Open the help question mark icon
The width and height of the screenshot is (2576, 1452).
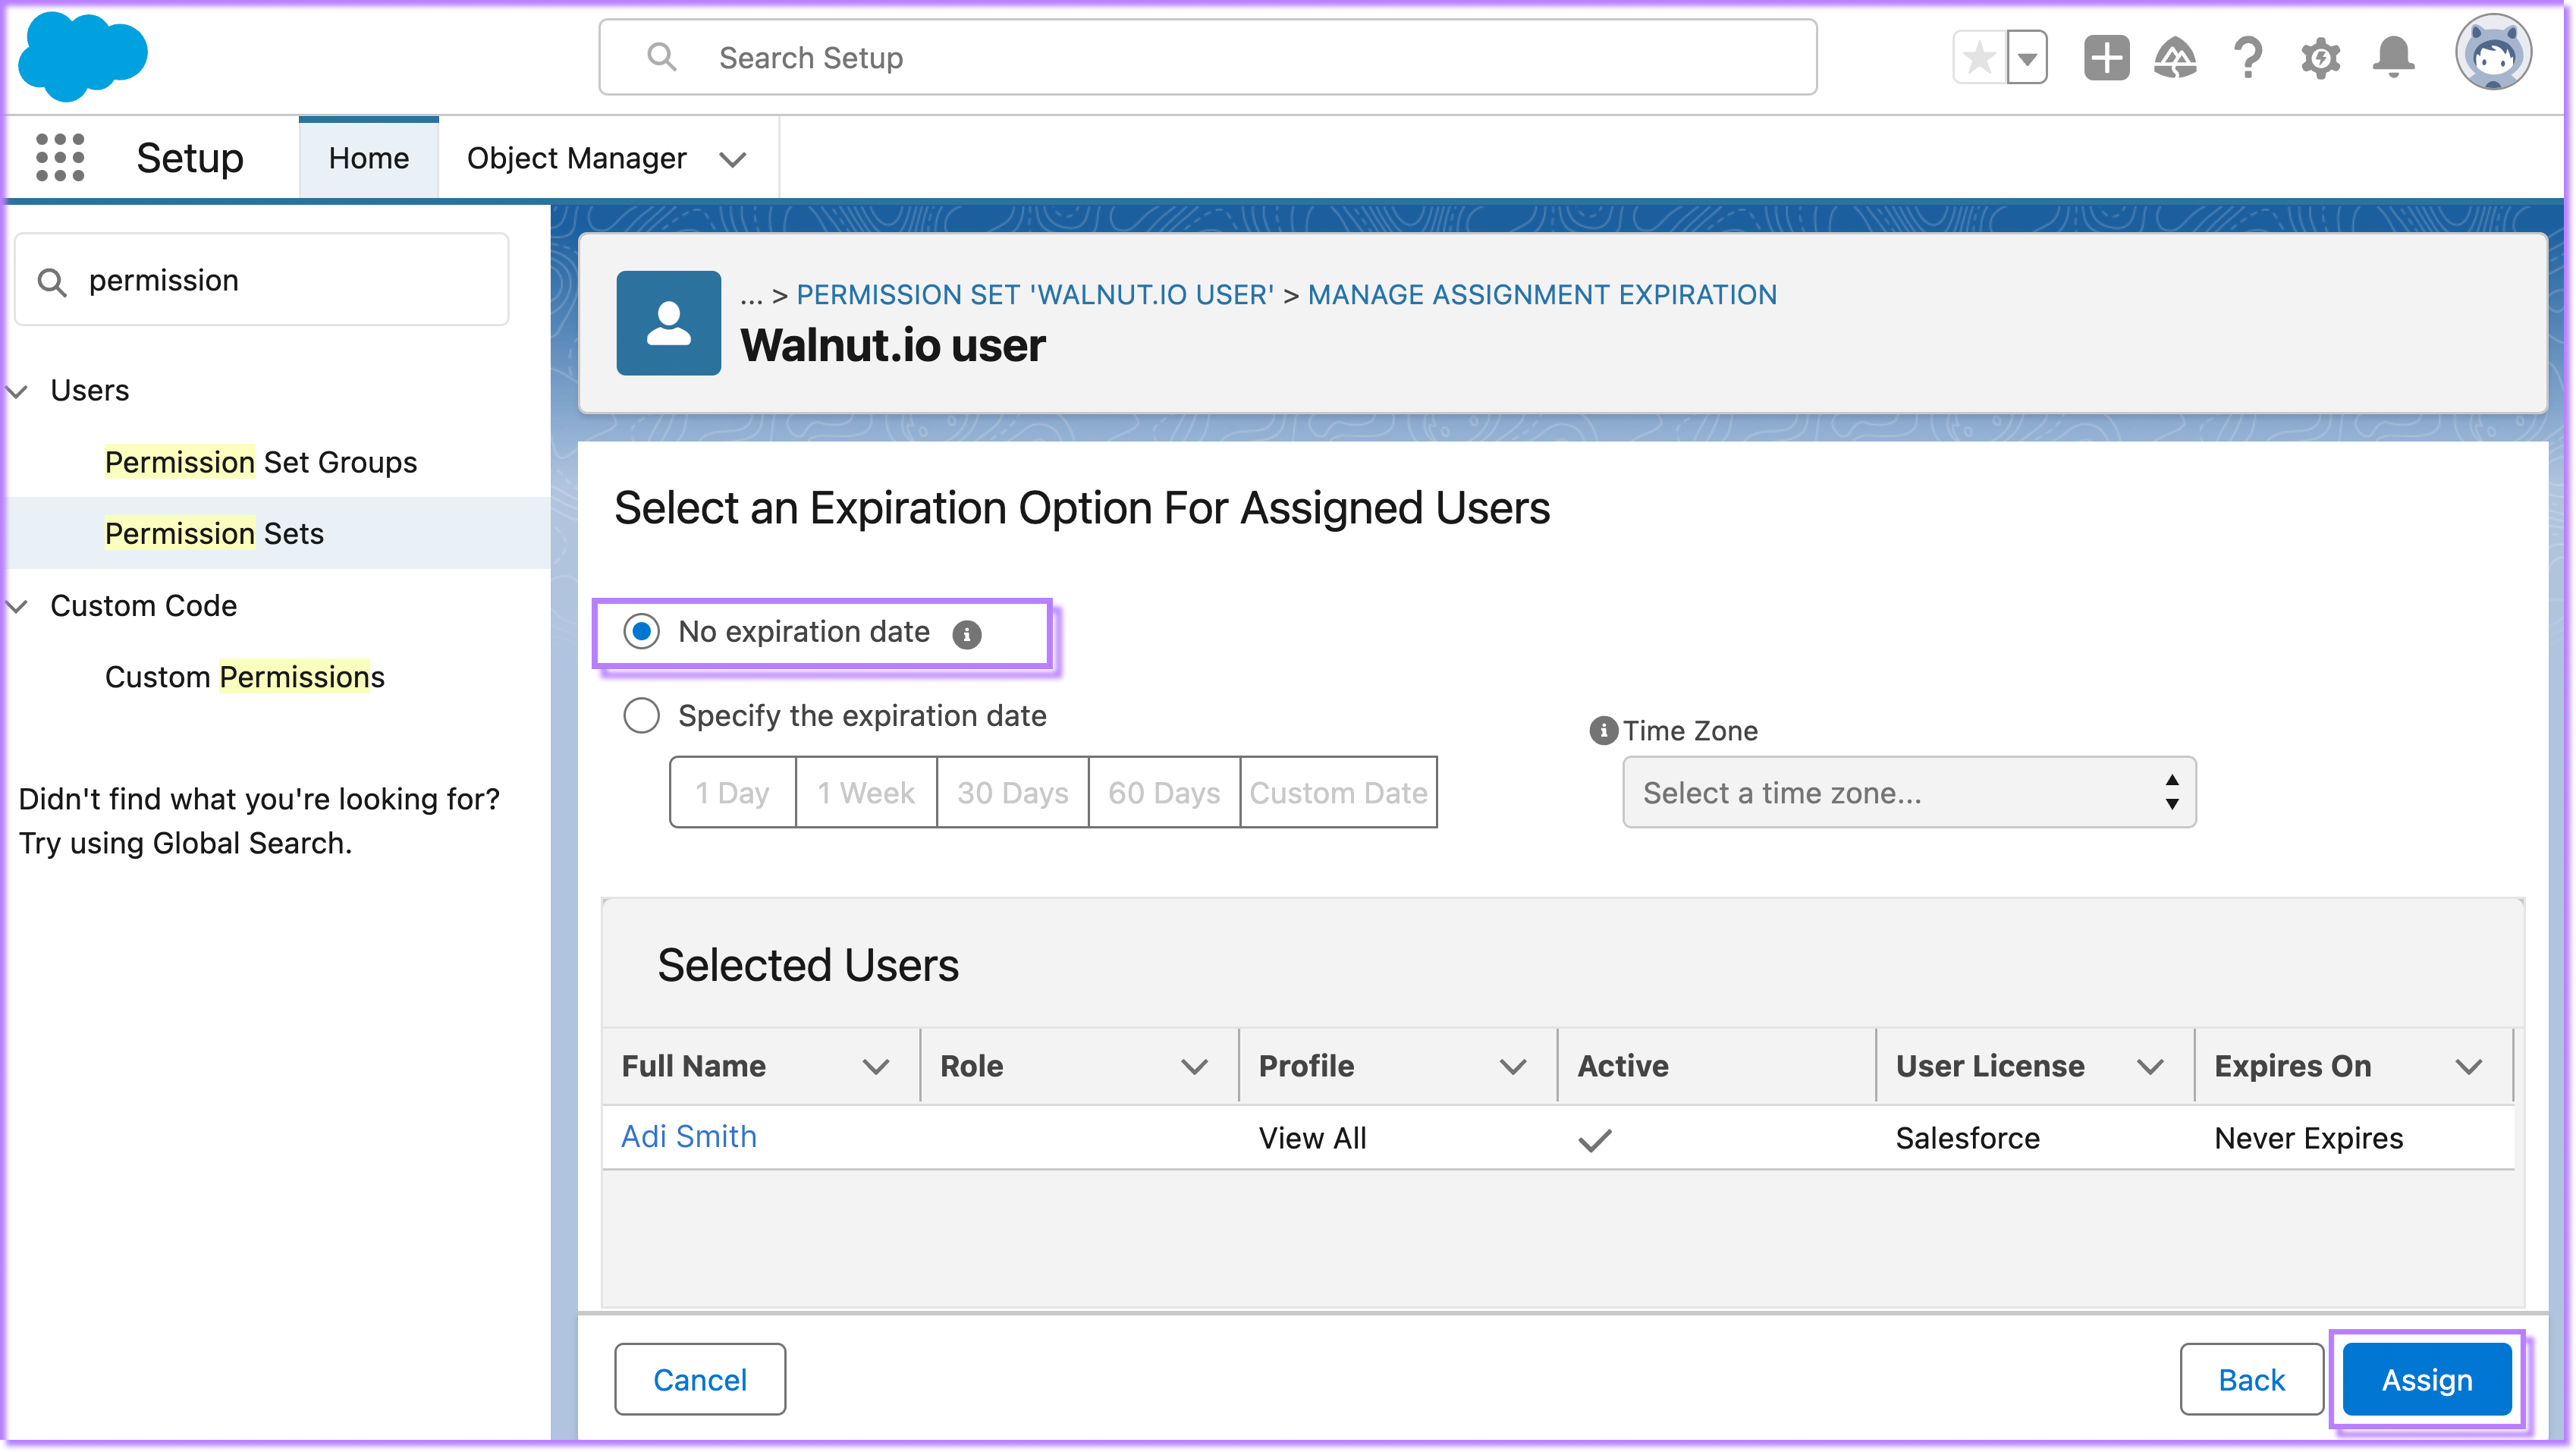coord(2248,58)
